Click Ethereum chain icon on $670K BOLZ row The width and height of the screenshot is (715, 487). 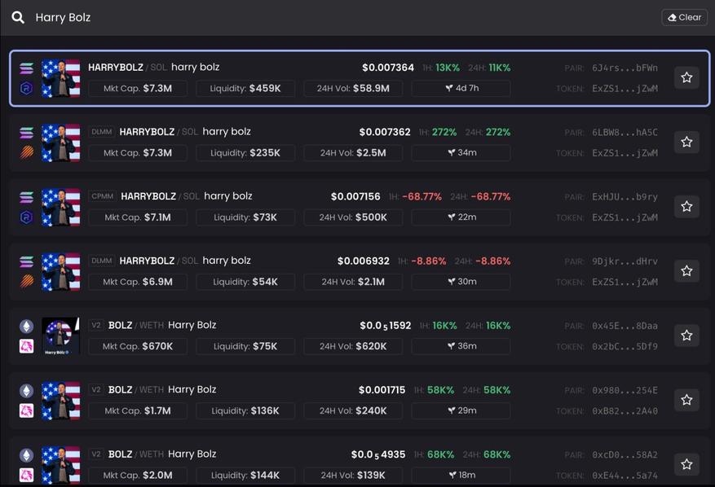(27, 327)
